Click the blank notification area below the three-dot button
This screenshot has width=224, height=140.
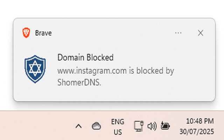pyautogui.click(x=178, y=52)
